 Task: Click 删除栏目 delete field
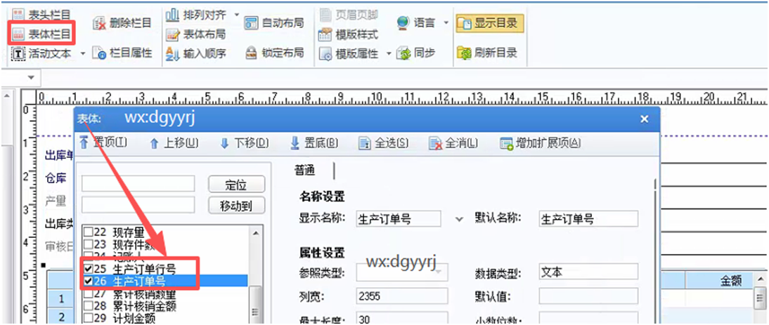coord(122,22)
